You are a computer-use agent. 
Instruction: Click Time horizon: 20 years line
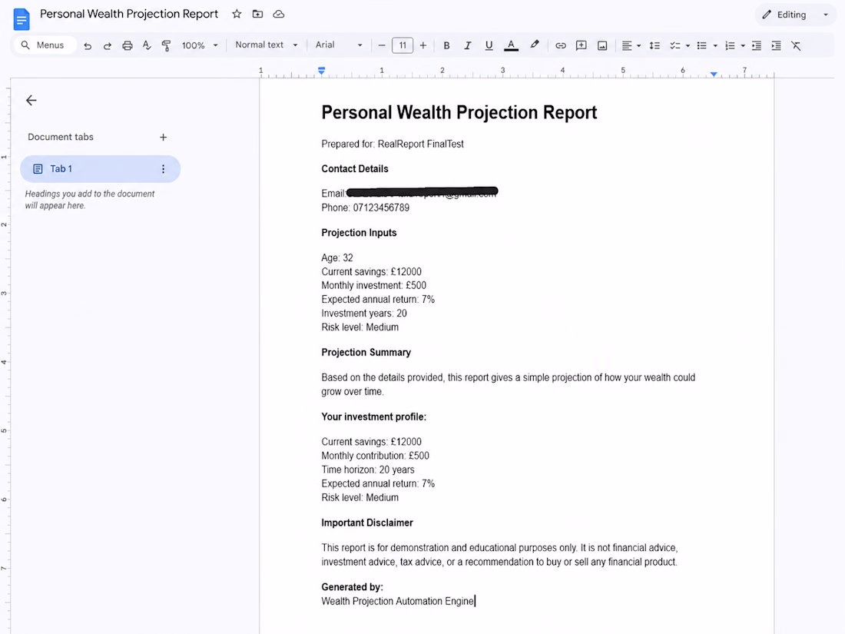click(368, 470)
